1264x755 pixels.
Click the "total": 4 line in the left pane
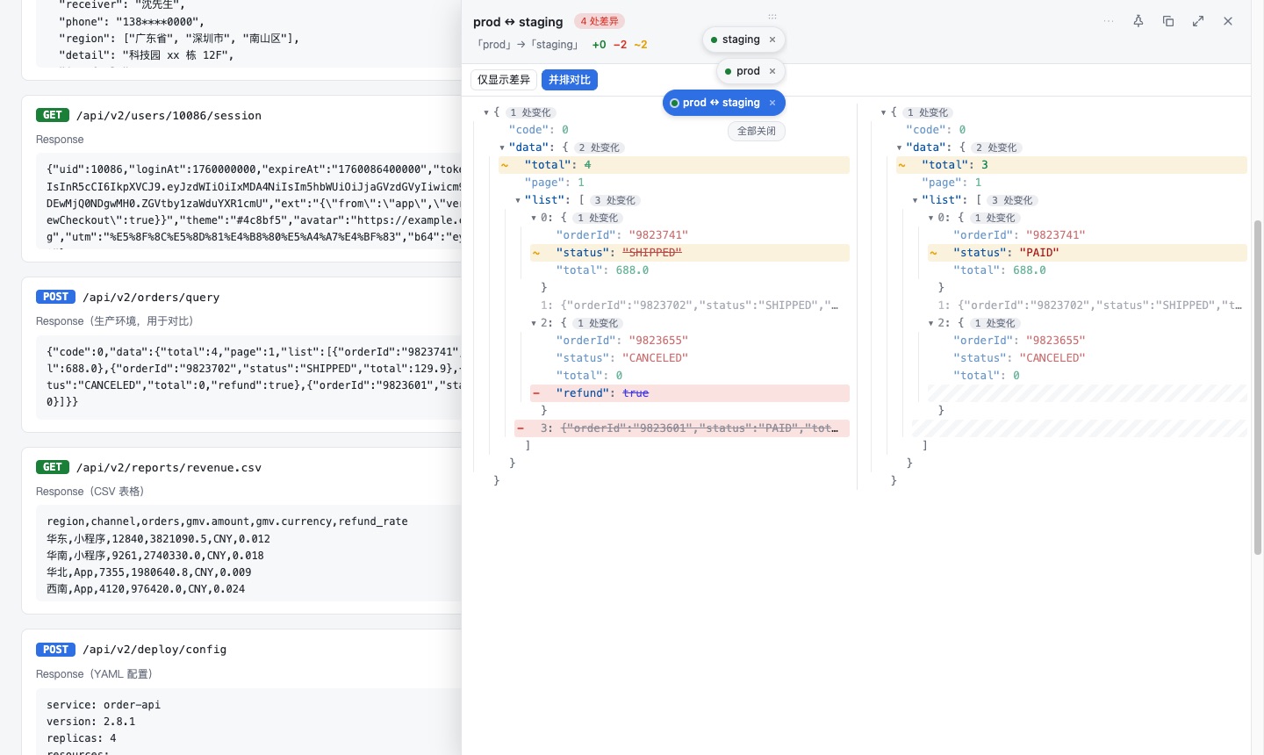(674, 165)
